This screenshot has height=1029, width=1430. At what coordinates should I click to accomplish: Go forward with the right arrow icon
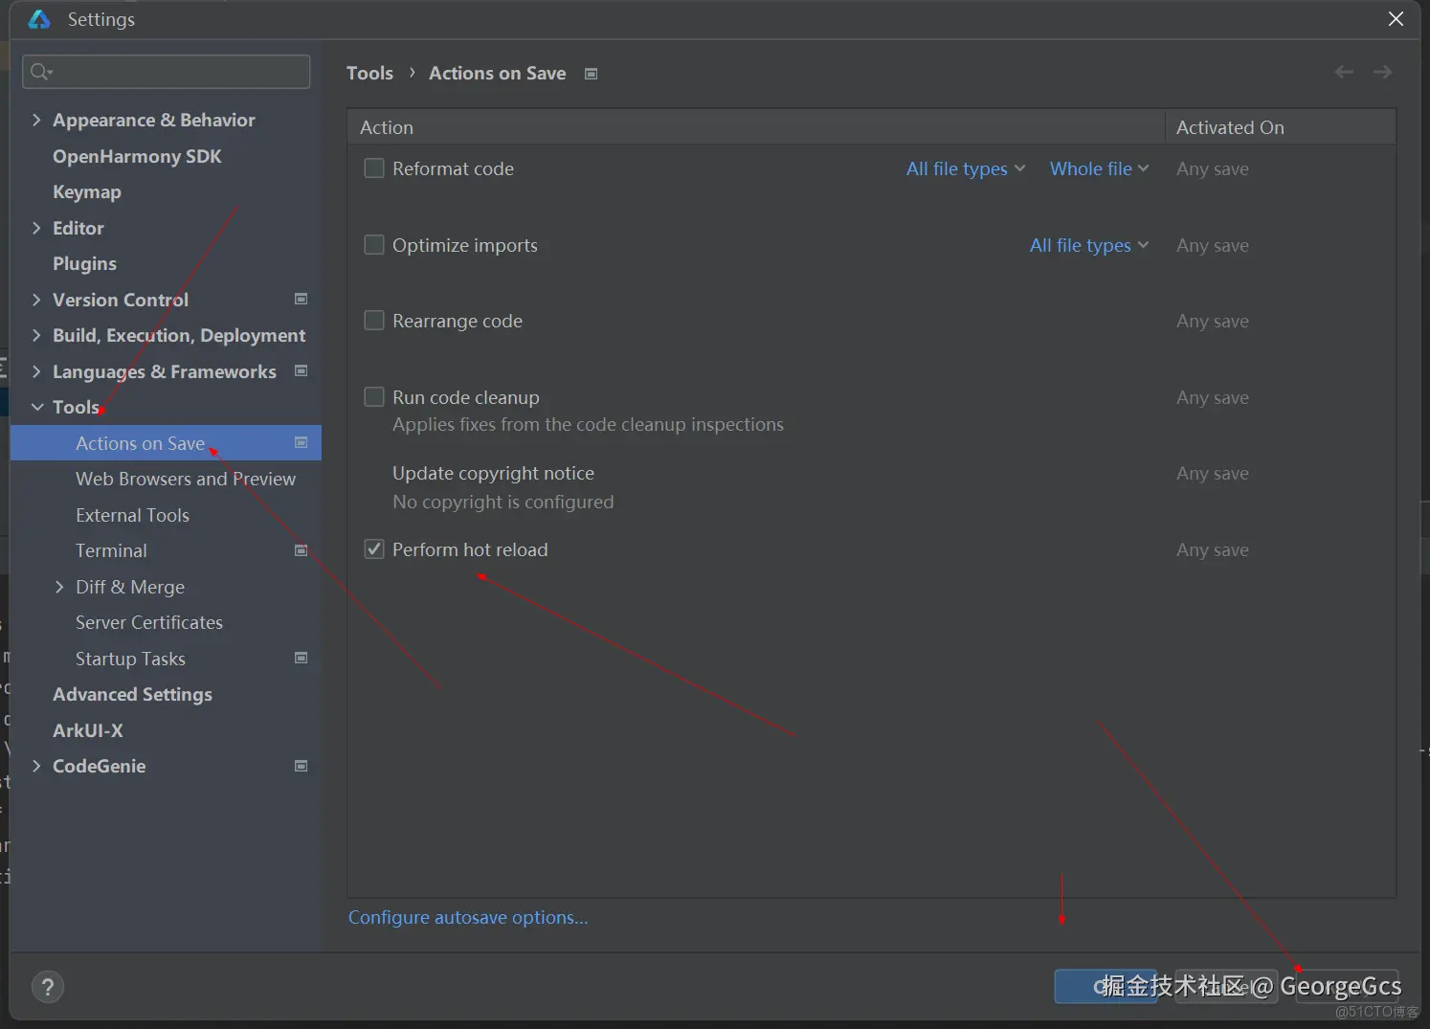1382,72
